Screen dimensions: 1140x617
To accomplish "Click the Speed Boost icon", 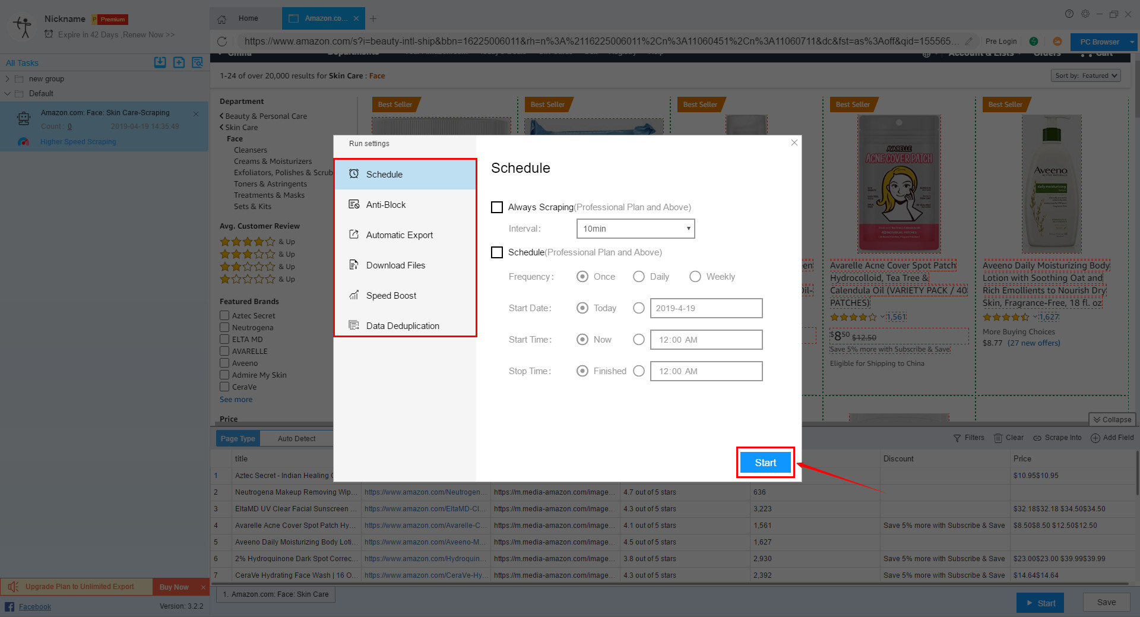I will (x=354, y=295).
